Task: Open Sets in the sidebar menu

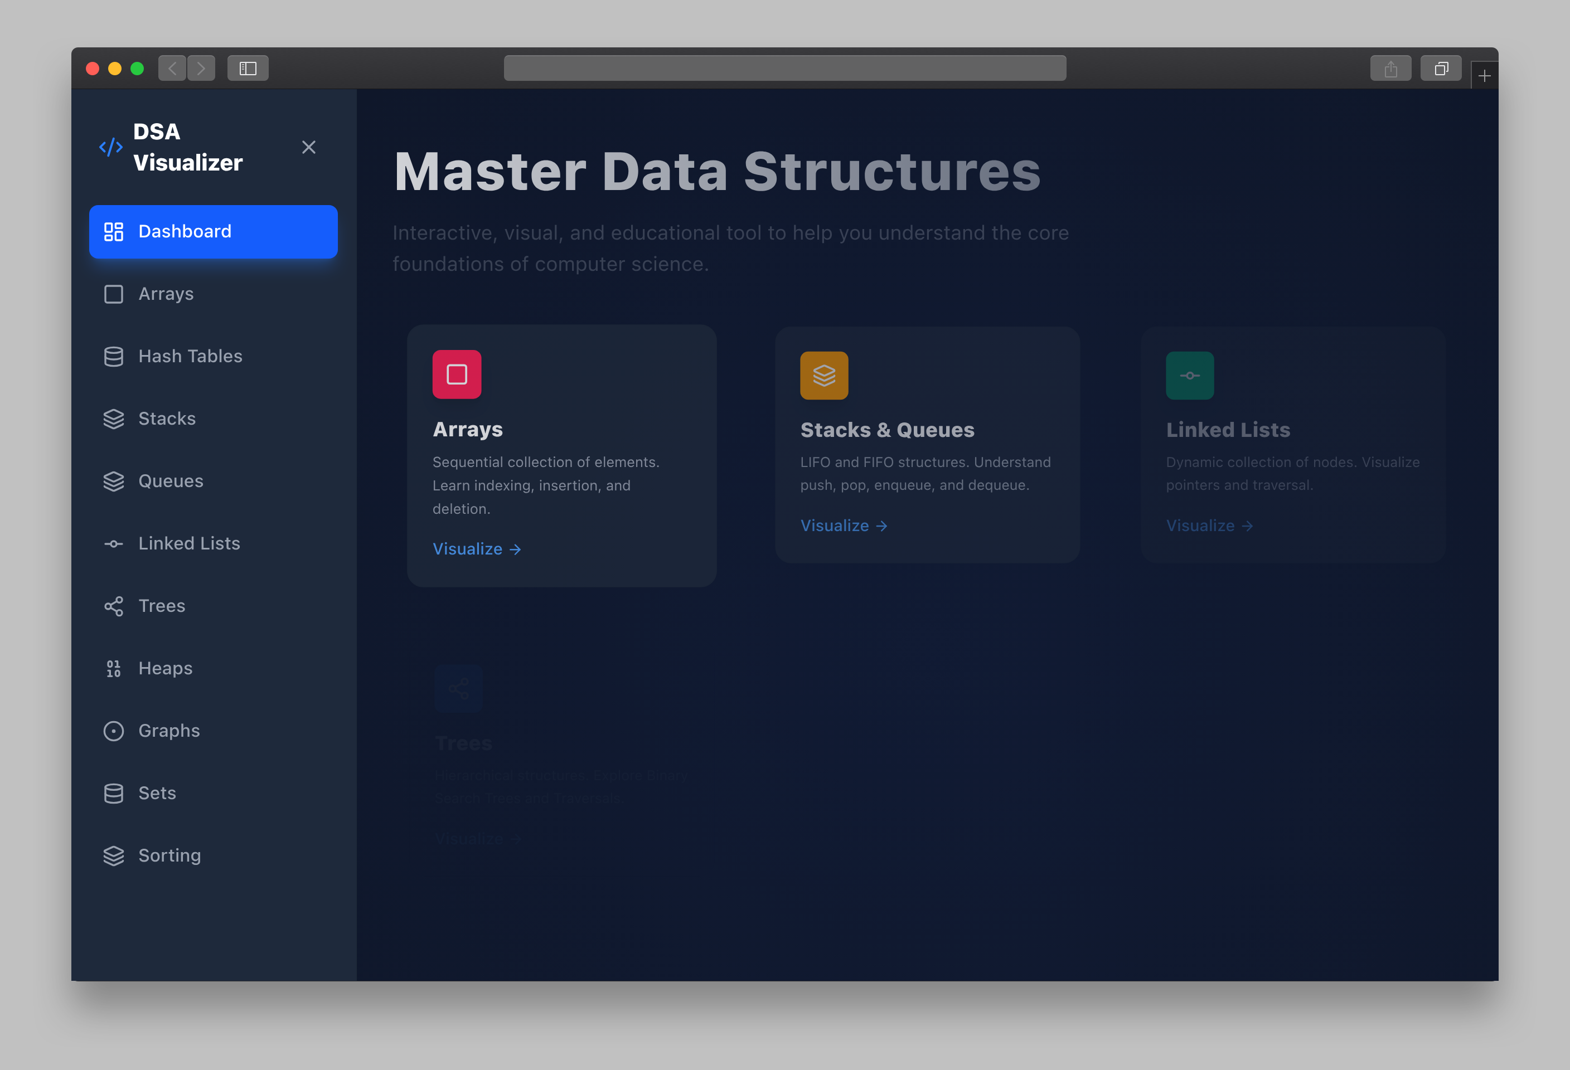Action: [214, 793]
